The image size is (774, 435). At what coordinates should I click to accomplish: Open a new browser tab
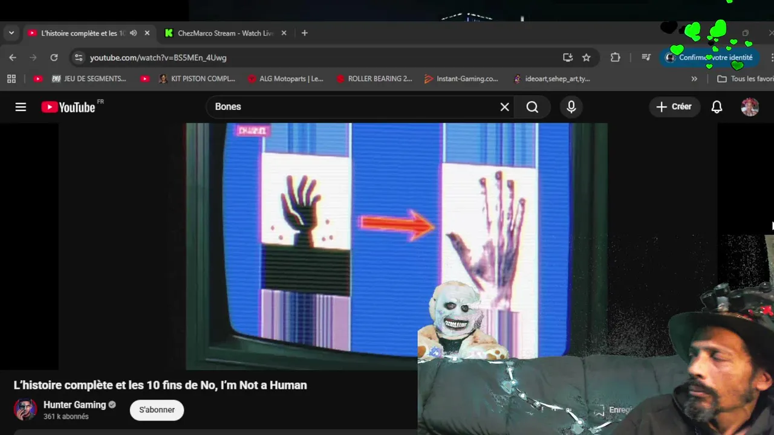[304, 33]
